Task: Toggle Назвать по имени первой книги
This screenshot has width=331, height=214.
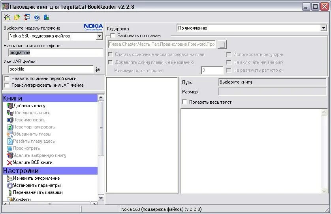Action: point(7,78)
